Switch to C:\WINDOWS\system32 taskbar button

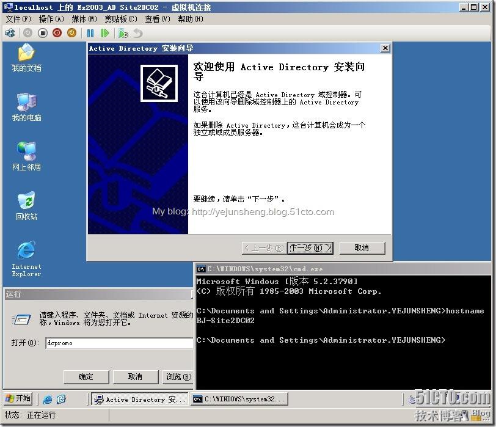(239, 399)
